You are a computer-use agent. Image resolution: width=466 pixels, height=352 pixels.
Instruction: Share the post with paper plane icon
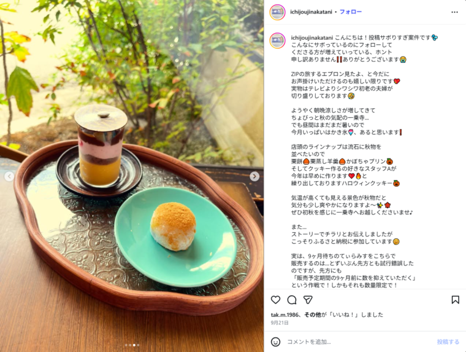click(x=308, y=300)
